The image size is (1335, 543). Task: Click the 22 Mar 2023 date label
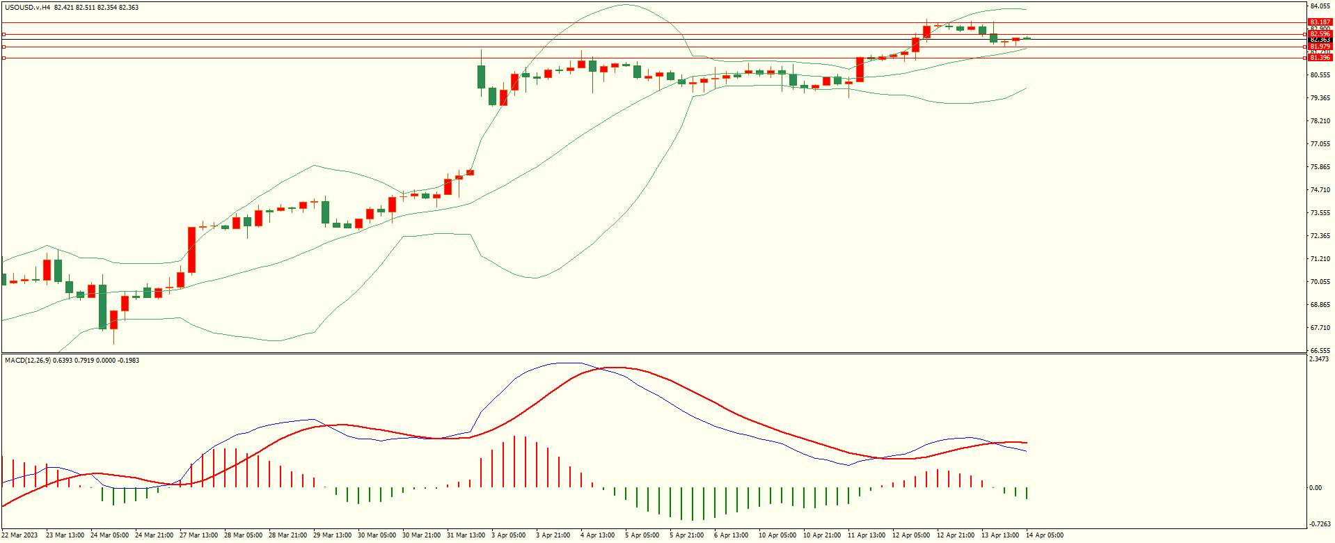[x=20, y=535]
